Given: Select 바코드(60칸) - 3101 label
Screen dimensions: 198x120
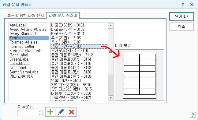Looking at the screenshot, I should point(79,25).
